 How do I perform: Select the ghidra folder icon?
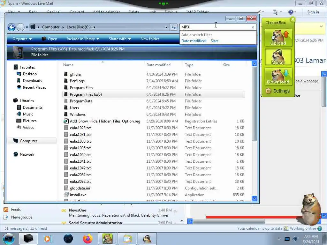66,74
